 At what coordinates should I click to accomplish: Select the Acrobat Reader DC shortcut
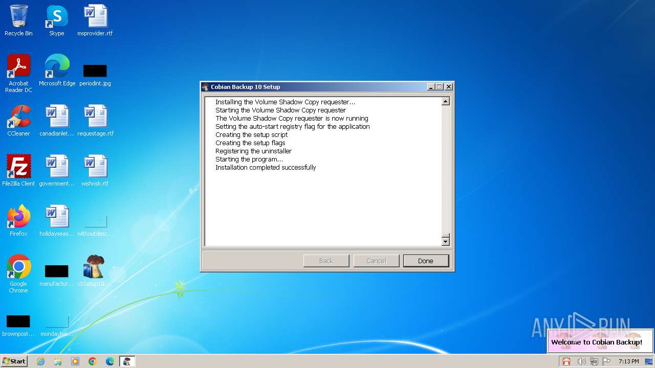(18, 74)
